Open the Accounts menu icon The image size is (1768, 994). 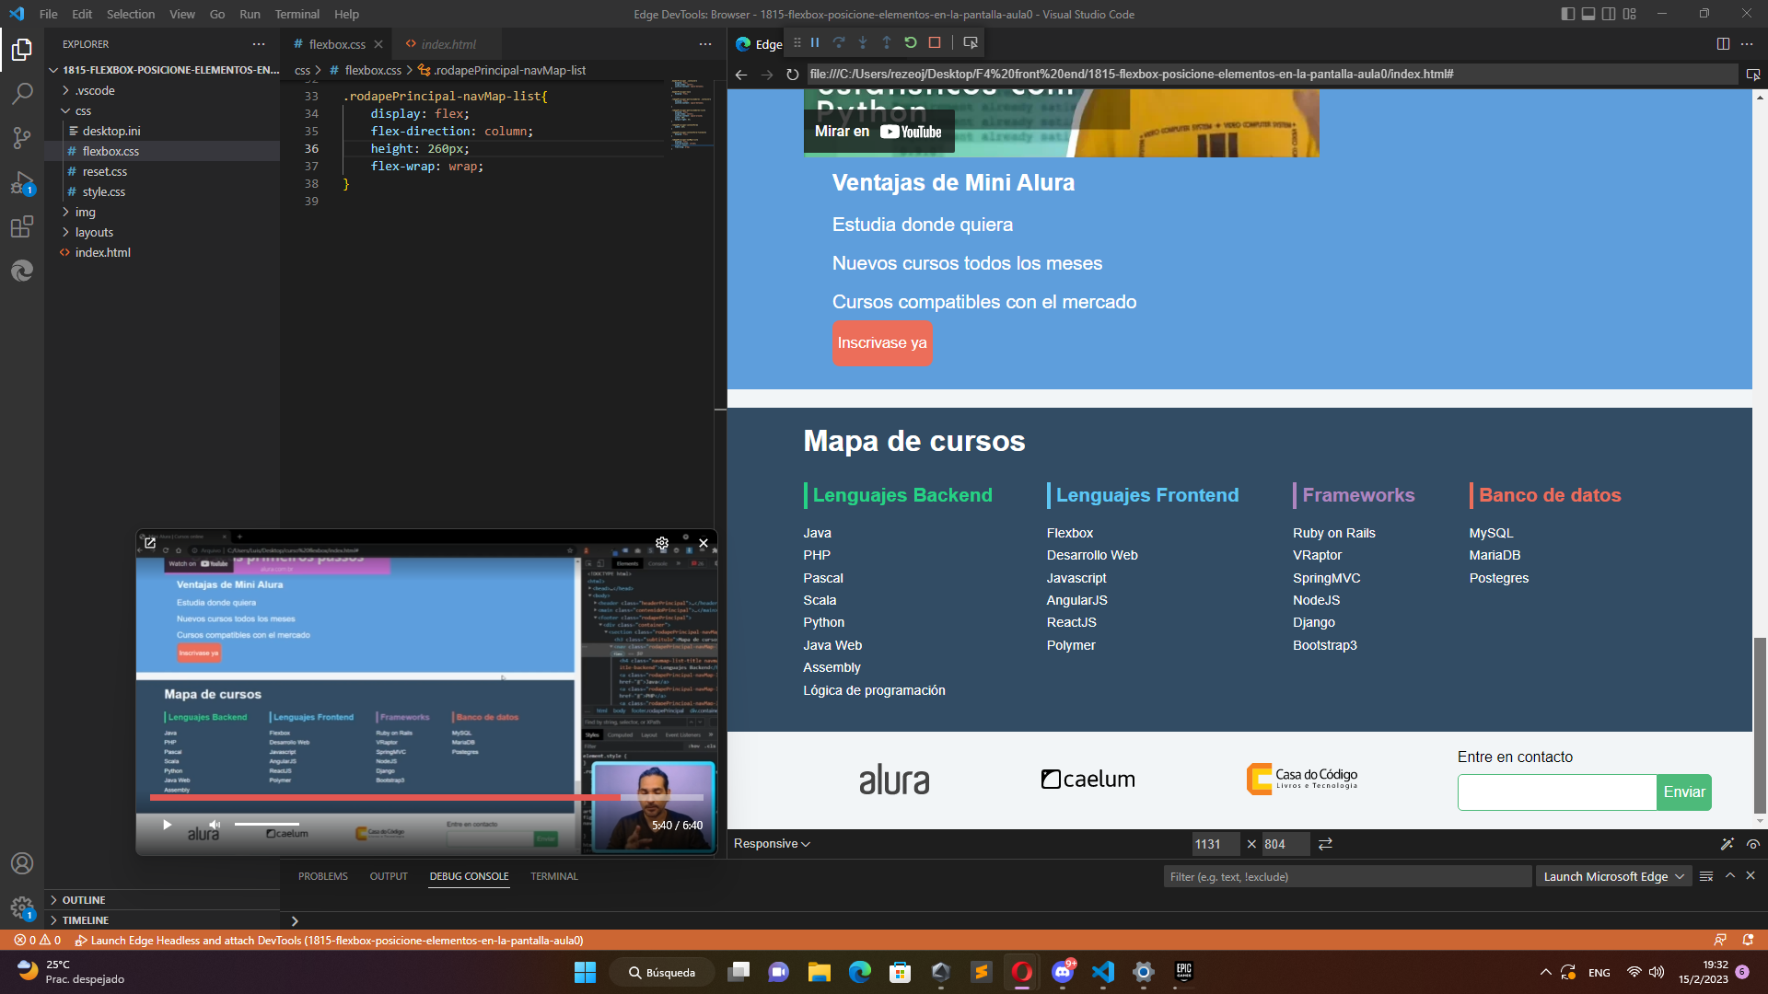tap(22, 863)
